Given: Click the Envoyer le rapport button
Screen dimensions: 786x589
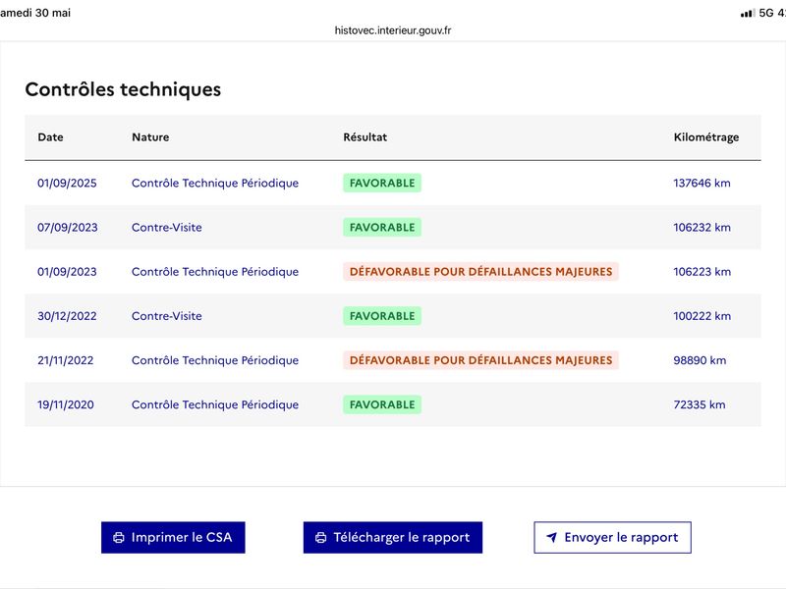Looking at the screenshot, I should pos(612,537).
